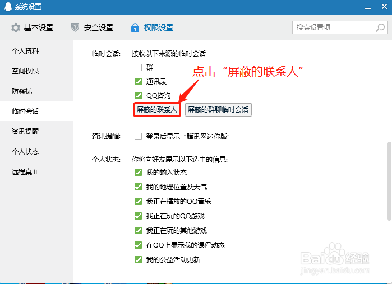Image resolution: width=392 pixels, height=284 pixels.
Task: Click the 接收以下来源的临时会话 text
Action: [x=169, y=53]
